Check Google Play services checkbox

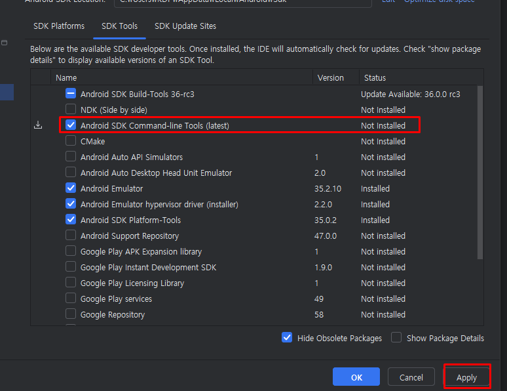click(71, 298)
